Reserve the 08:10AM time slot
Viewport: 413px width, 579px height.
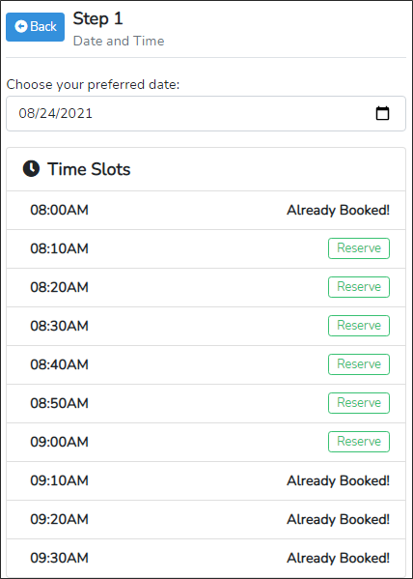(359, 248)
